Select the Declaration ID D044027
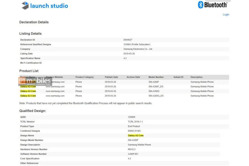Viewport: 249px width, 166px height. [128, 40]
